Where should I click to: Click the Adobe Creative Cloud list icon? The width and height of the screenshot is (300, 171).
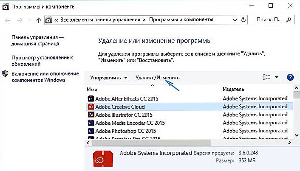point(91,107)
